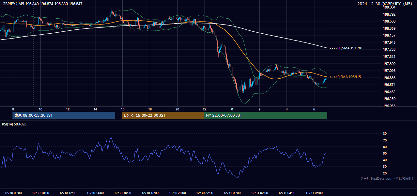This screenshot has width=417, height=196.
Task: Click price axis value 197.521
Action: pyautogui.click(x=389, y=57)
